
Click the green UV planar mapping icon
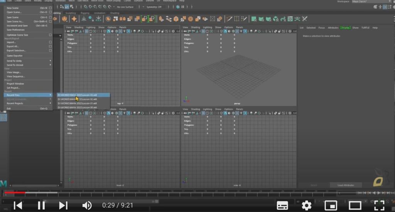pyautogui.click(x=254, y=19)
